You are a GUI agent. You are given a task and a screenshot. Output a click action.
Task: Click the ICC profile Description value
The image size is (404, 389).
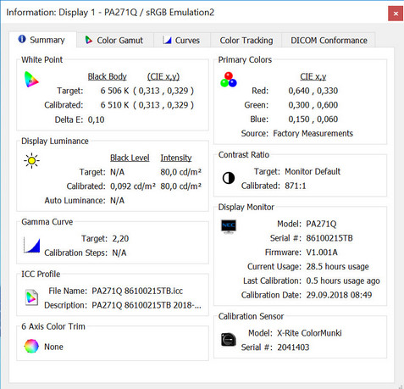[147, 305]
